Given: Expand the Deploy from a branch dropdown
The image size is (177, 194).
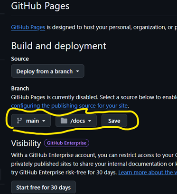Looking at the screenshot, I should click(47, 71).
